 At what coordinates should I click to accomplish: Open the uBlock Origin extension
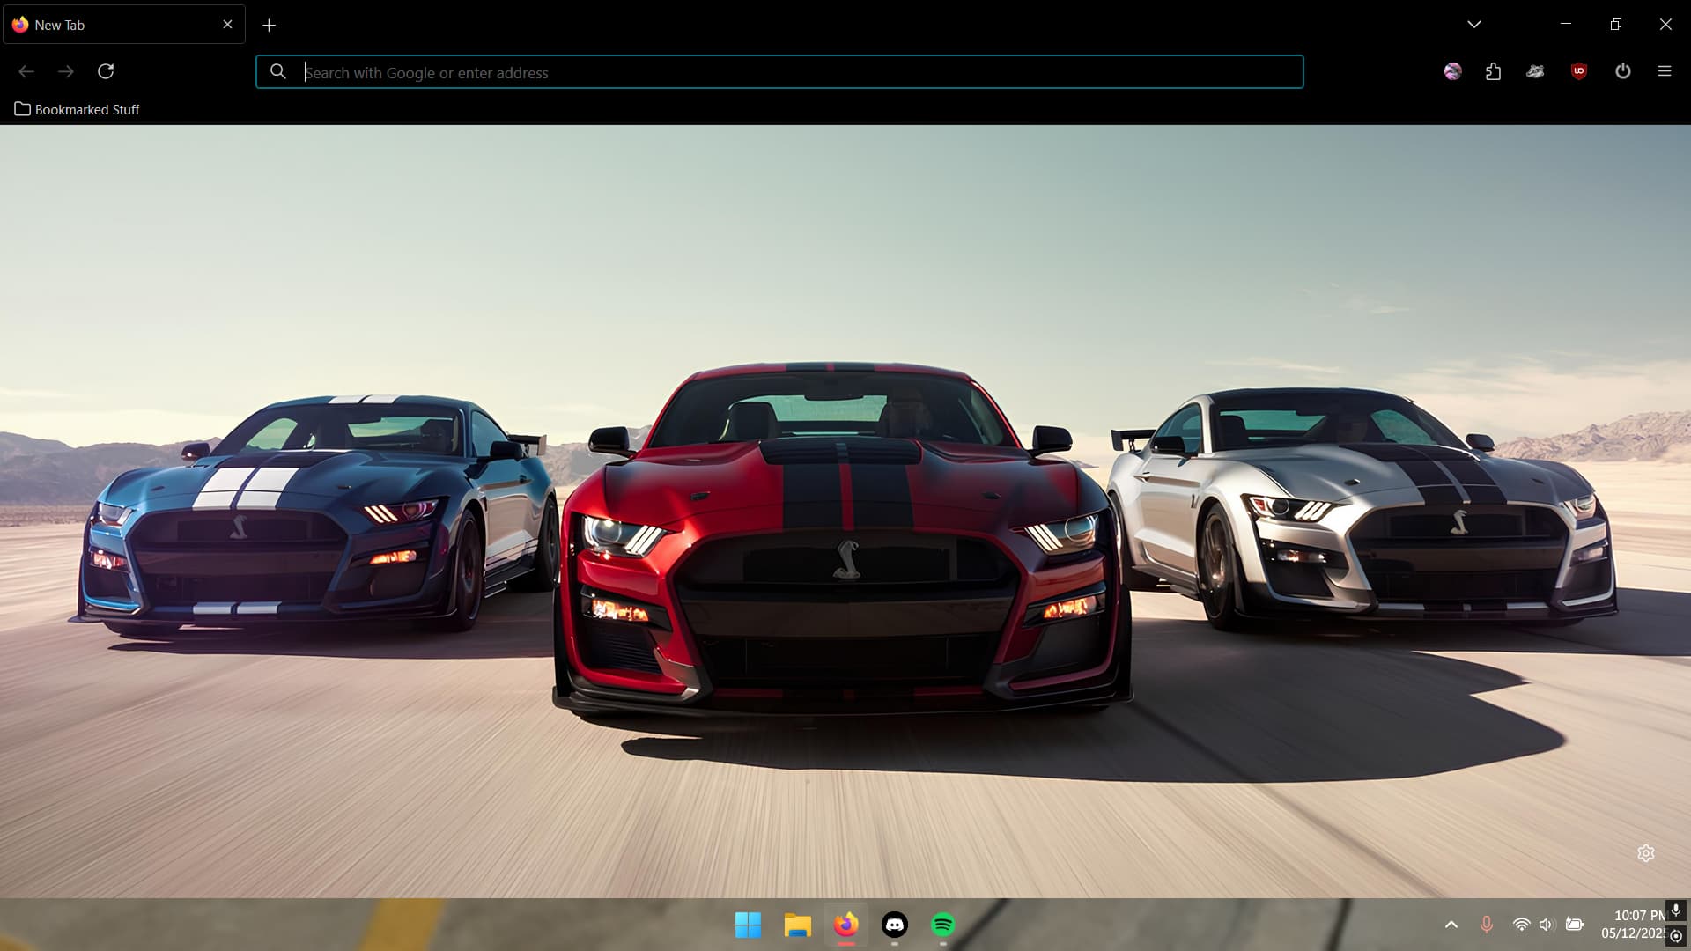pyautogui.click(x=1578, y=71)
